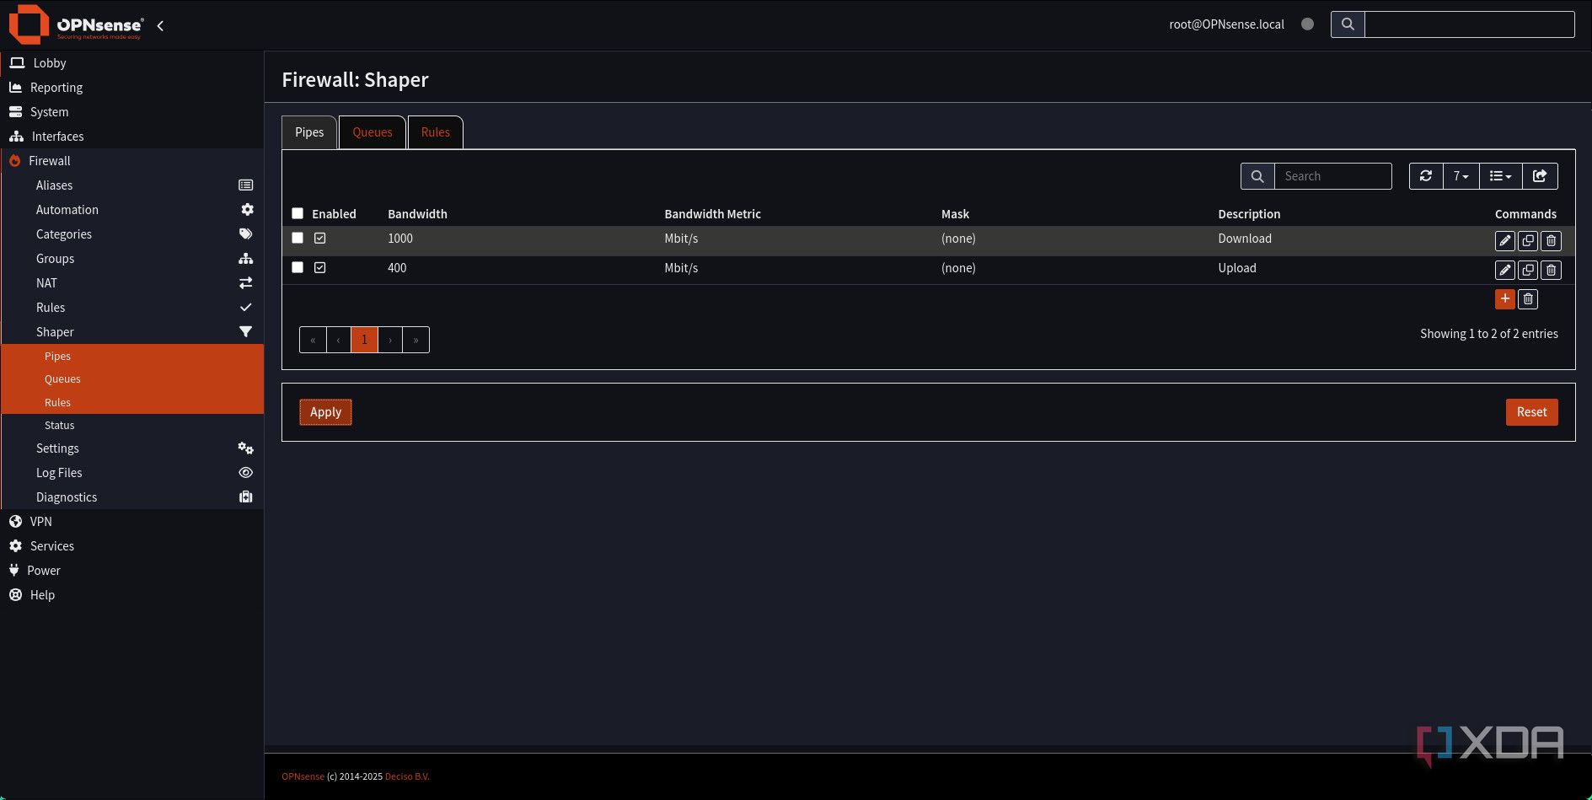The height and width of the screenshot is (800, 1592).
Task: Click the Settings cogs icon
Action: pos(246,448)
